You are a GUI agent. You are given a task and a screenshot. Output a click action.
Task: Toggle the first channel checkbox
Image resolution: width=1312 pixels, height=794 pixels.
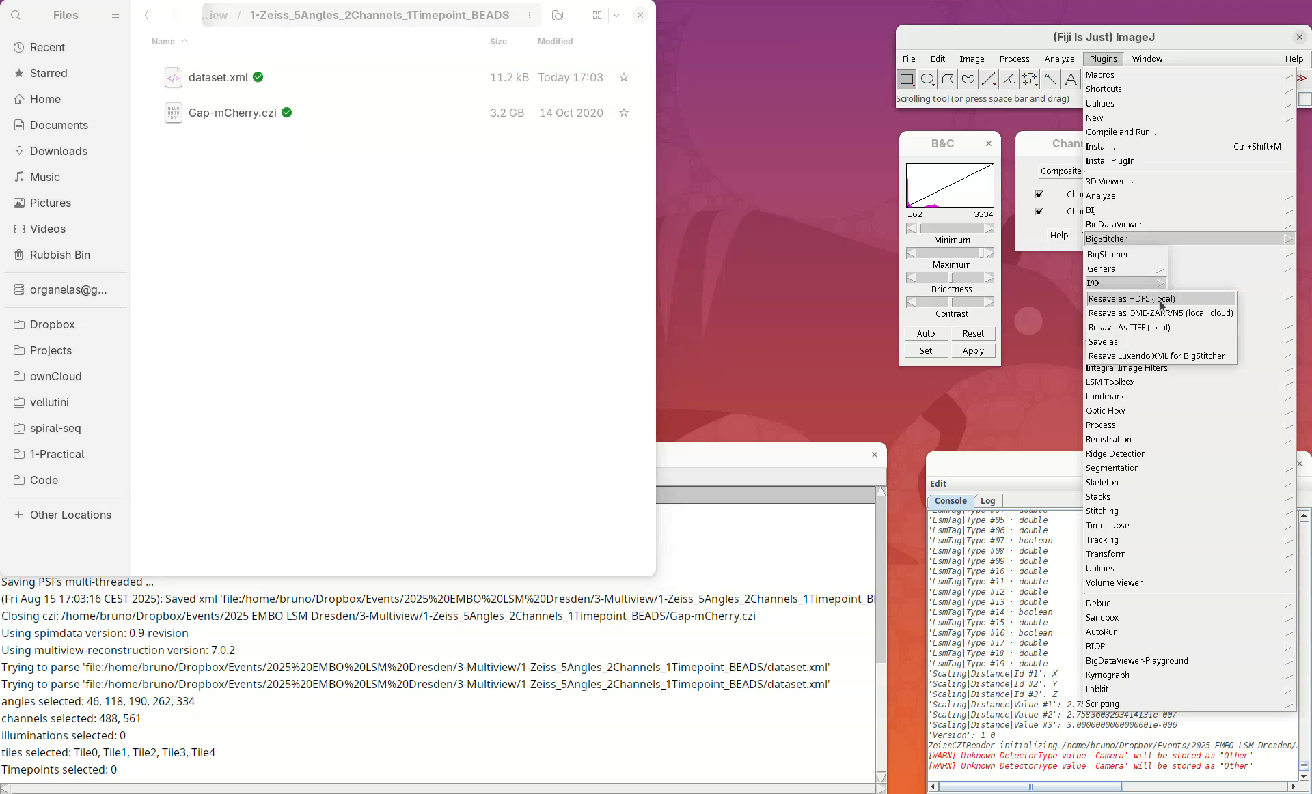pyautogui.click(x=1039, y=195)
